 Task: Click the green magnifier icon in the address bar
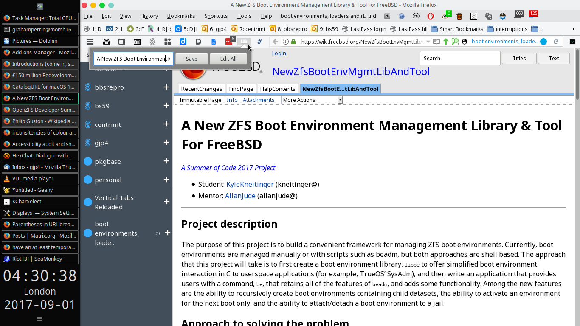[455, 42]
